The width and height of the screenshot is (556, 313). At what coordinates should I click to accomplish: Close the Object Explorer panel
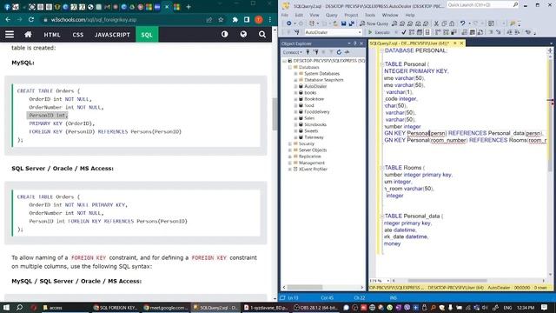[x=361, y=43]
